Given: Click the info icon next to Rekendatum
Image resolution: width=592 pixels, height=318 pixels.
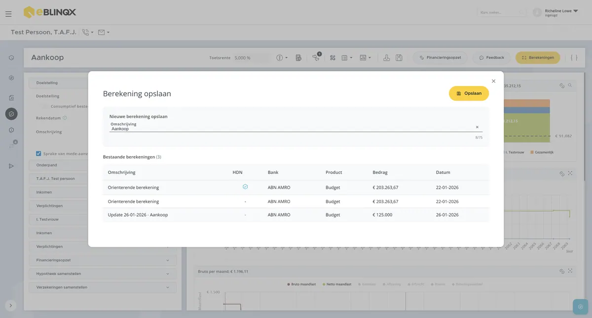Looking at the screenshot, I should click(x=65, y=118).
